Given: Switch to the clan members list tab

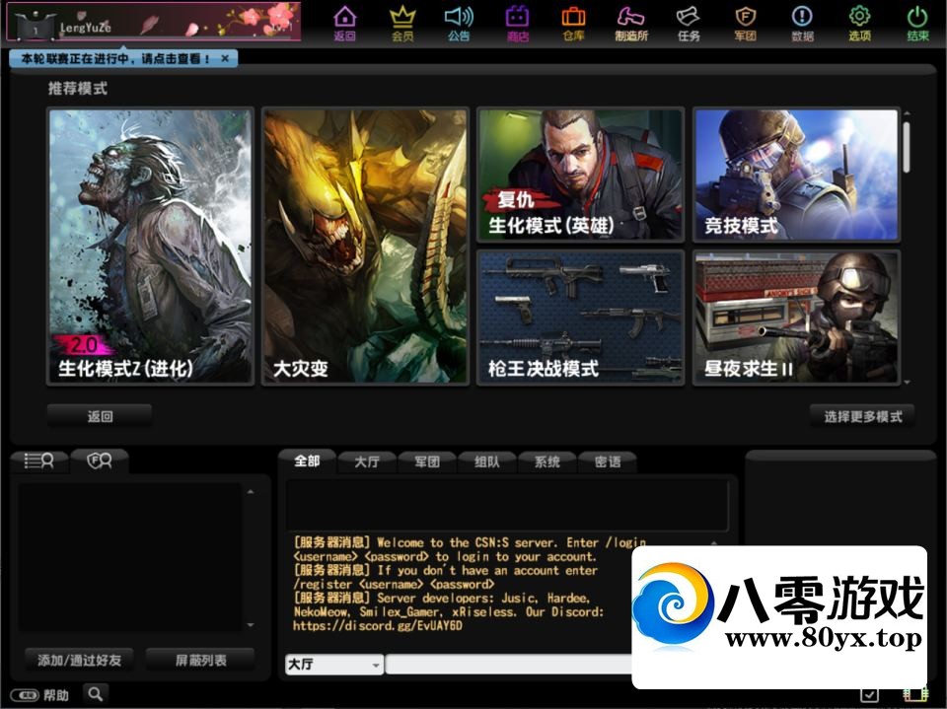Looking at the screenshot, I should tap(100, 461).
